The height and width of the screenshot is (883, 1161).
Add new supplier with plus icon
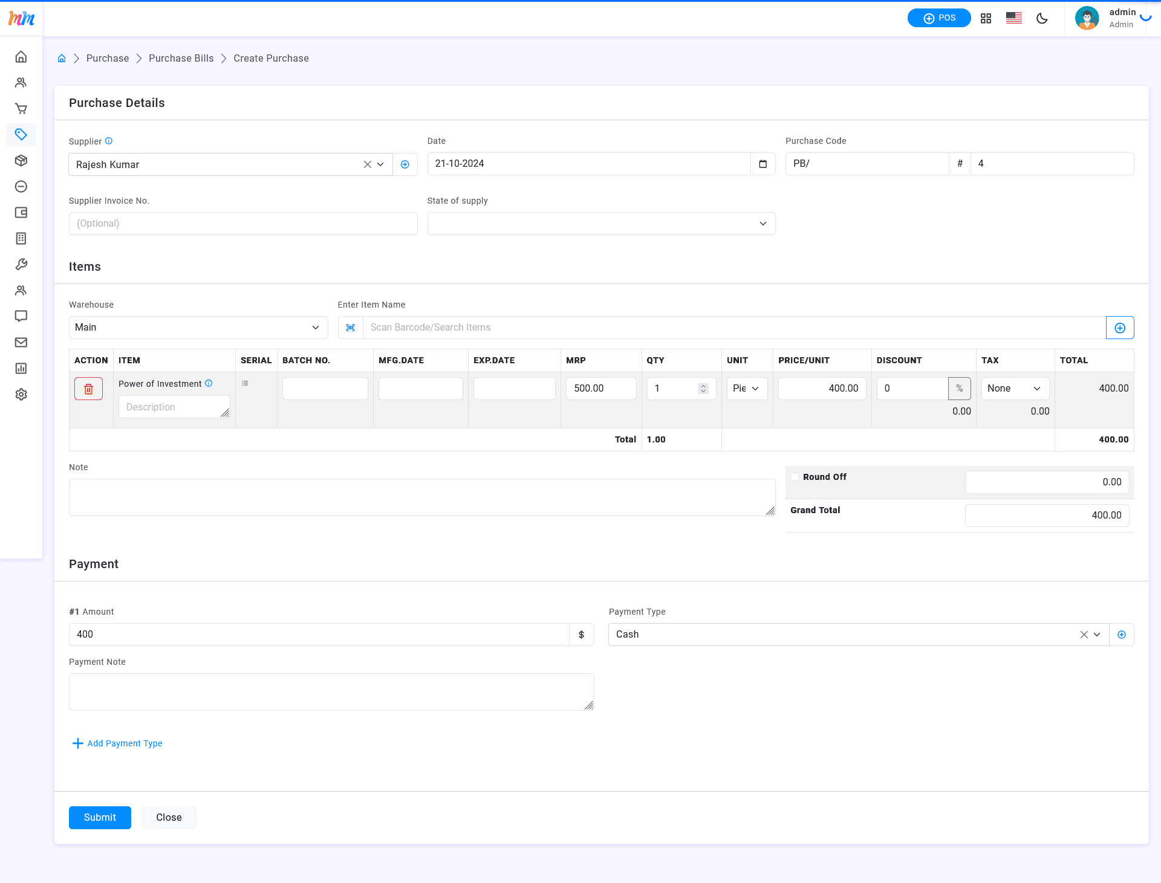(x=405, y=164)
